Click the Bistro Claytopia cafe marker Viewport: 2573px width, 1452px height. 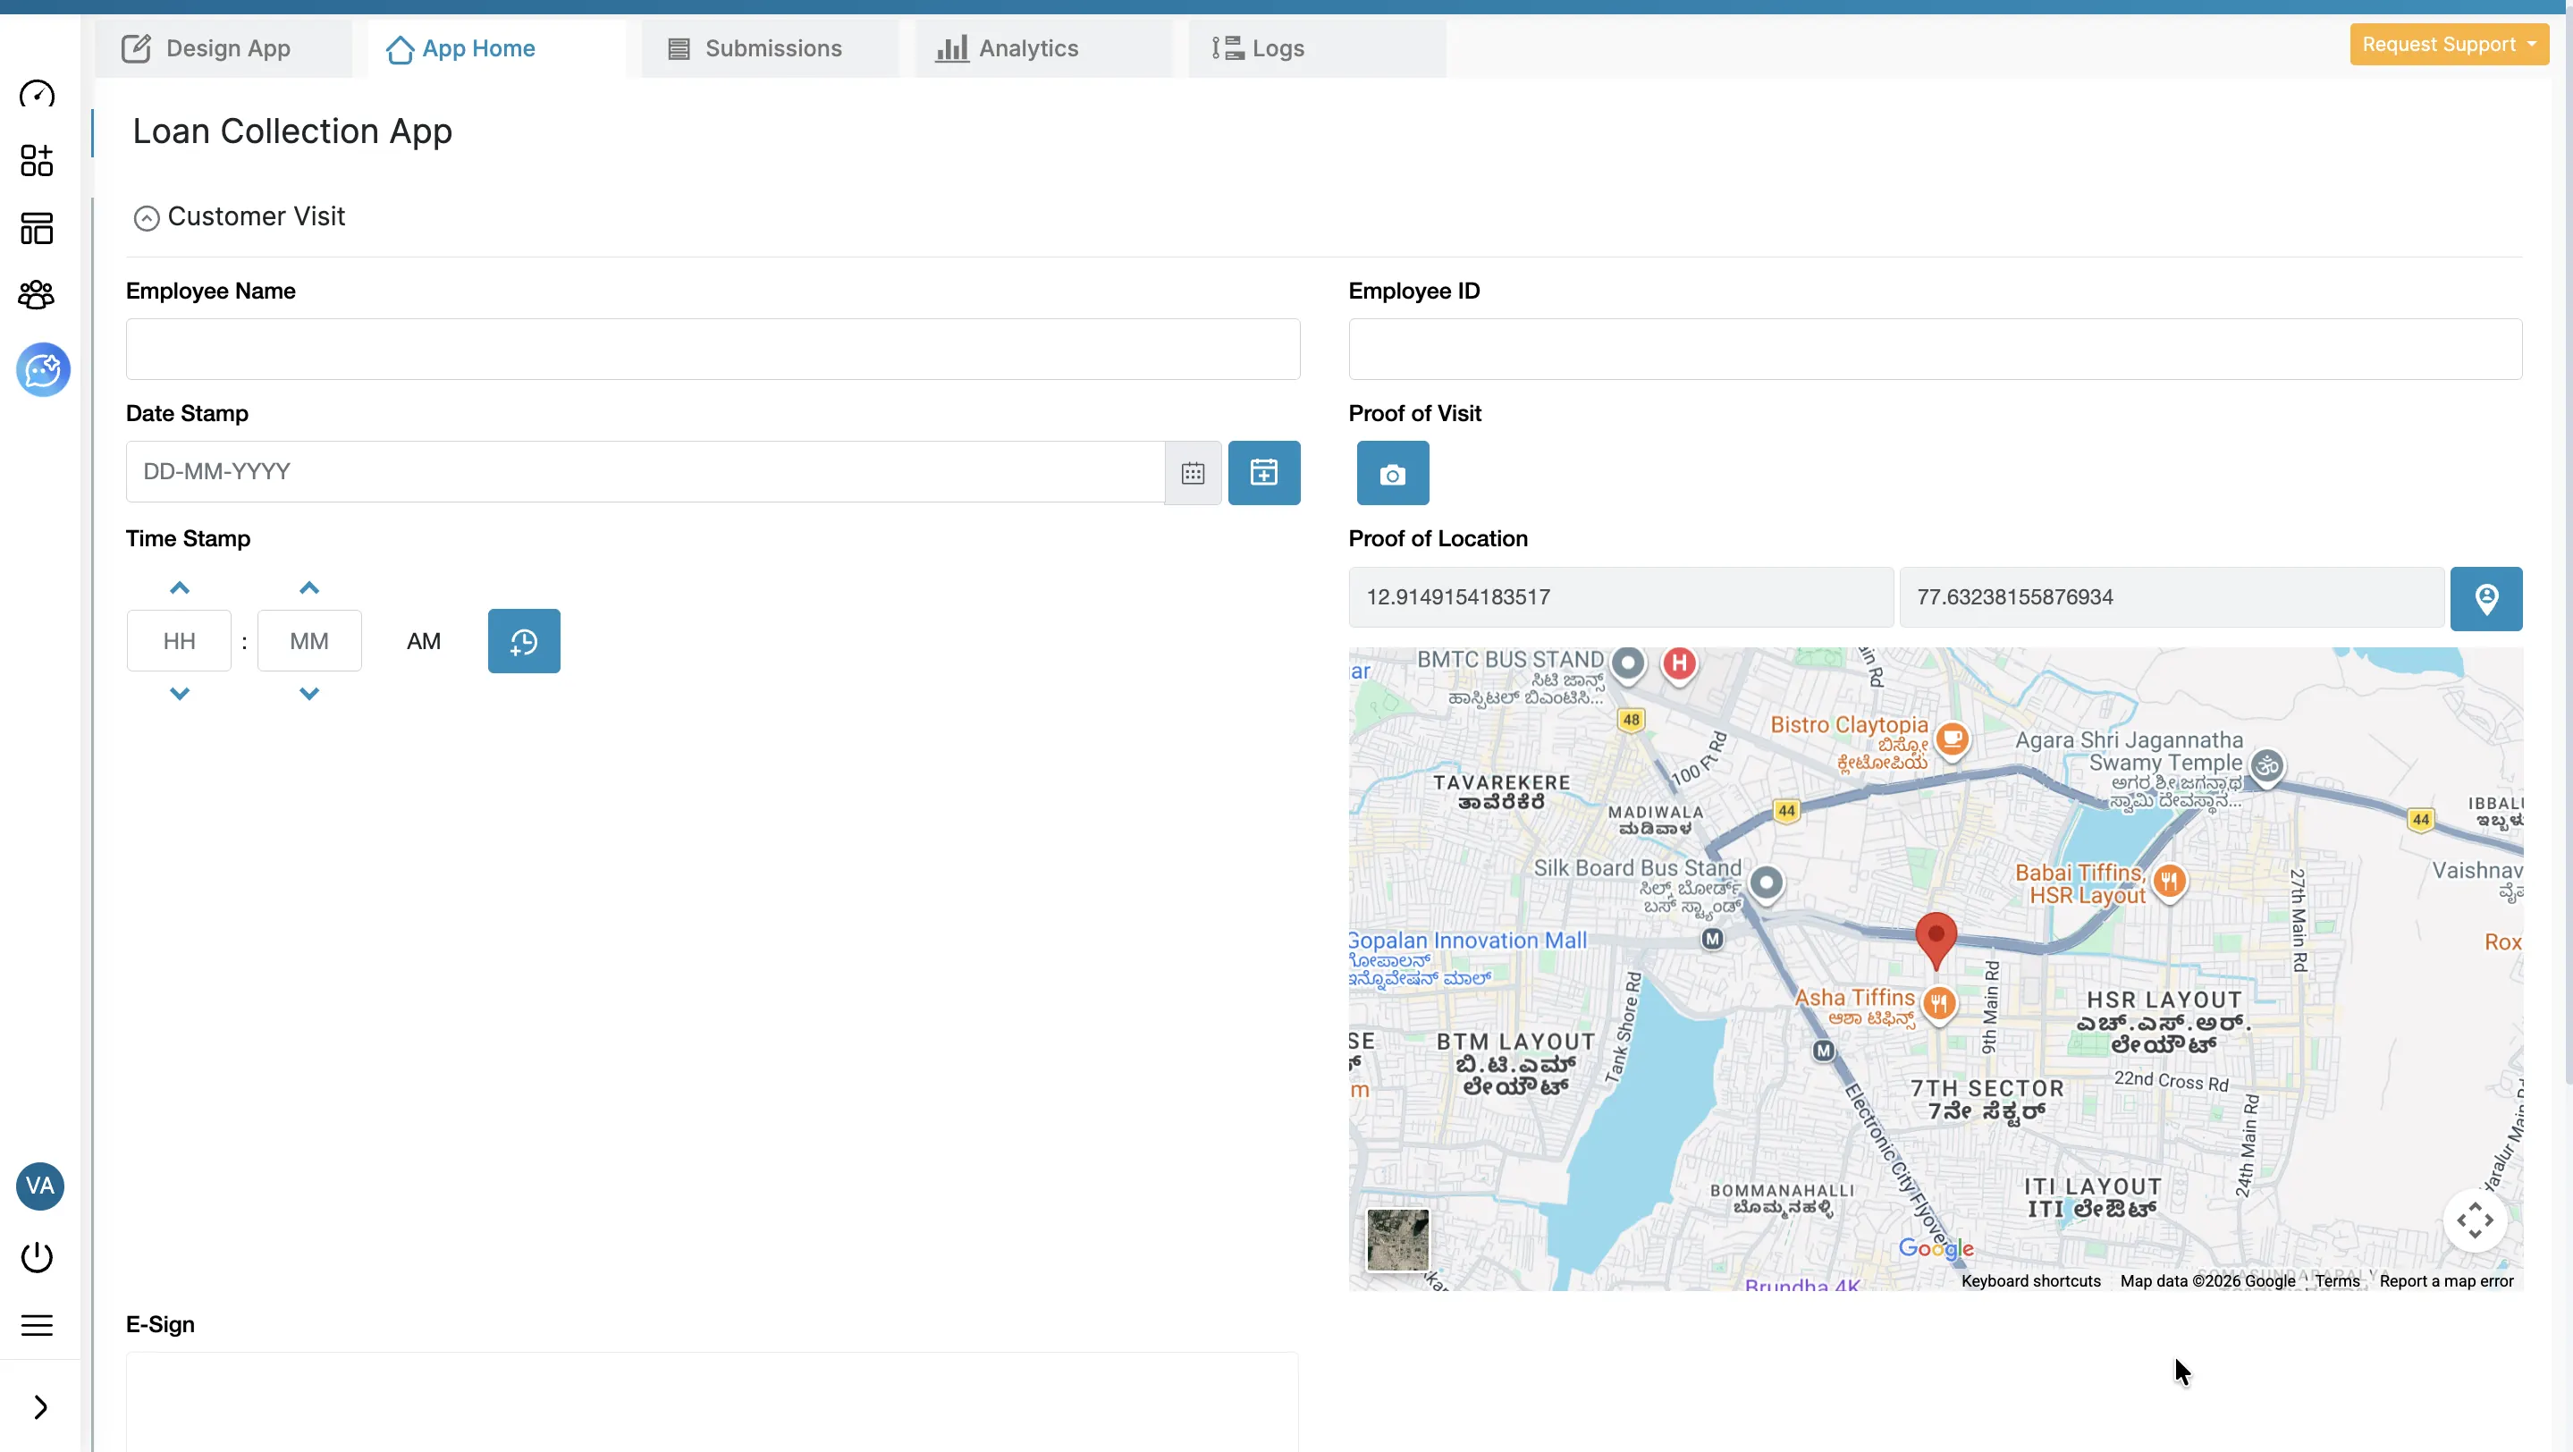pyautogui.click(x=1952, y=740)
